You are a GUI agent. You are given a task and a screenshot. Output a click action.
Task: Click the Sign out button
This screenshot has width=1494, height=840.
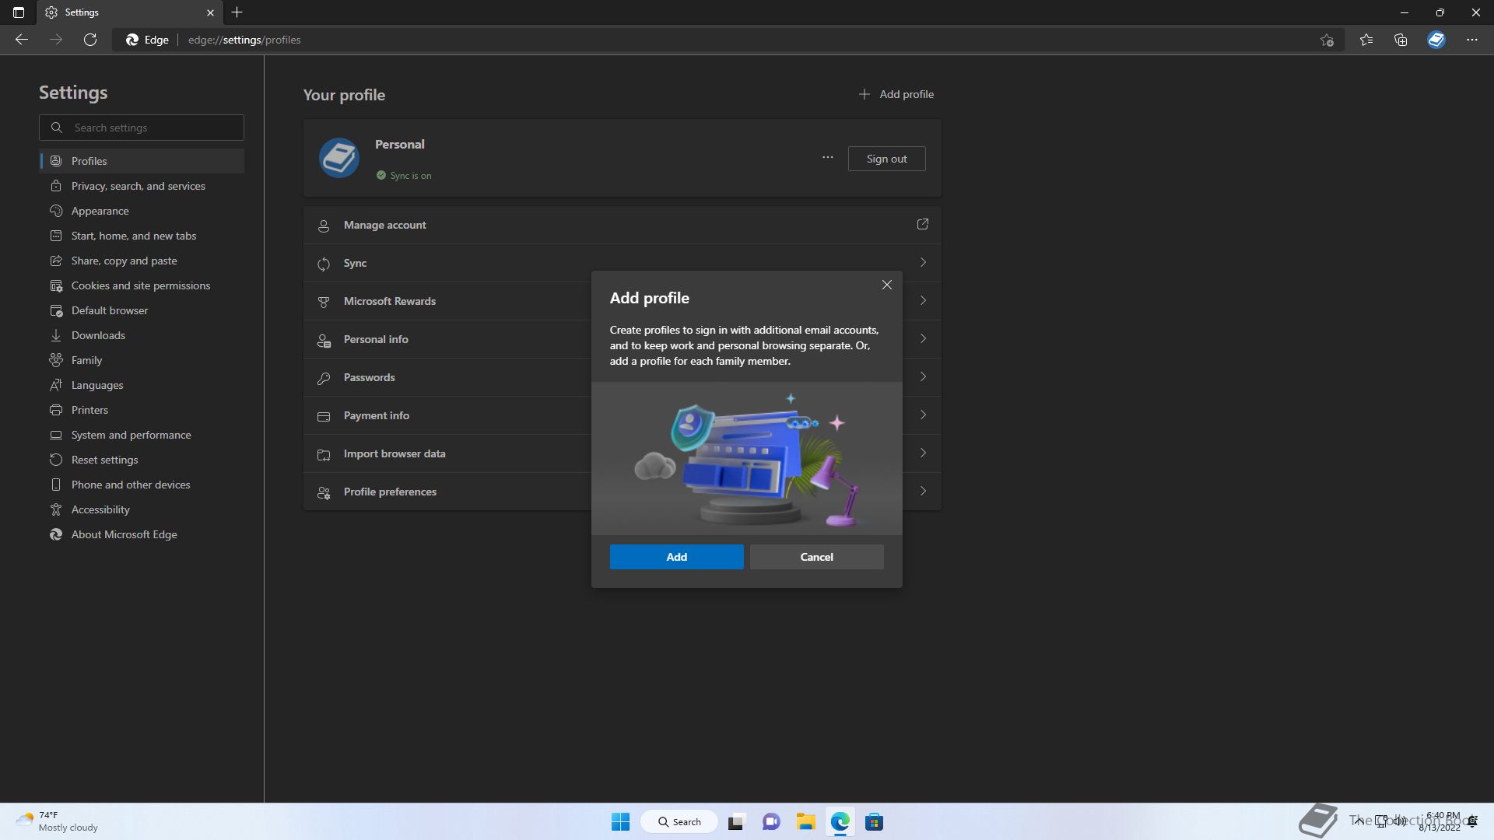point(886,159)
